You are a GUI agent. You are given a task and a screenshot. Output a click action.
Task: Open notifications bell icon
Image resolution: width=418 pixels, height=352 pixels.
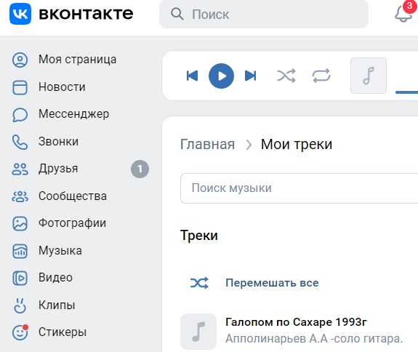coord(403,14)
